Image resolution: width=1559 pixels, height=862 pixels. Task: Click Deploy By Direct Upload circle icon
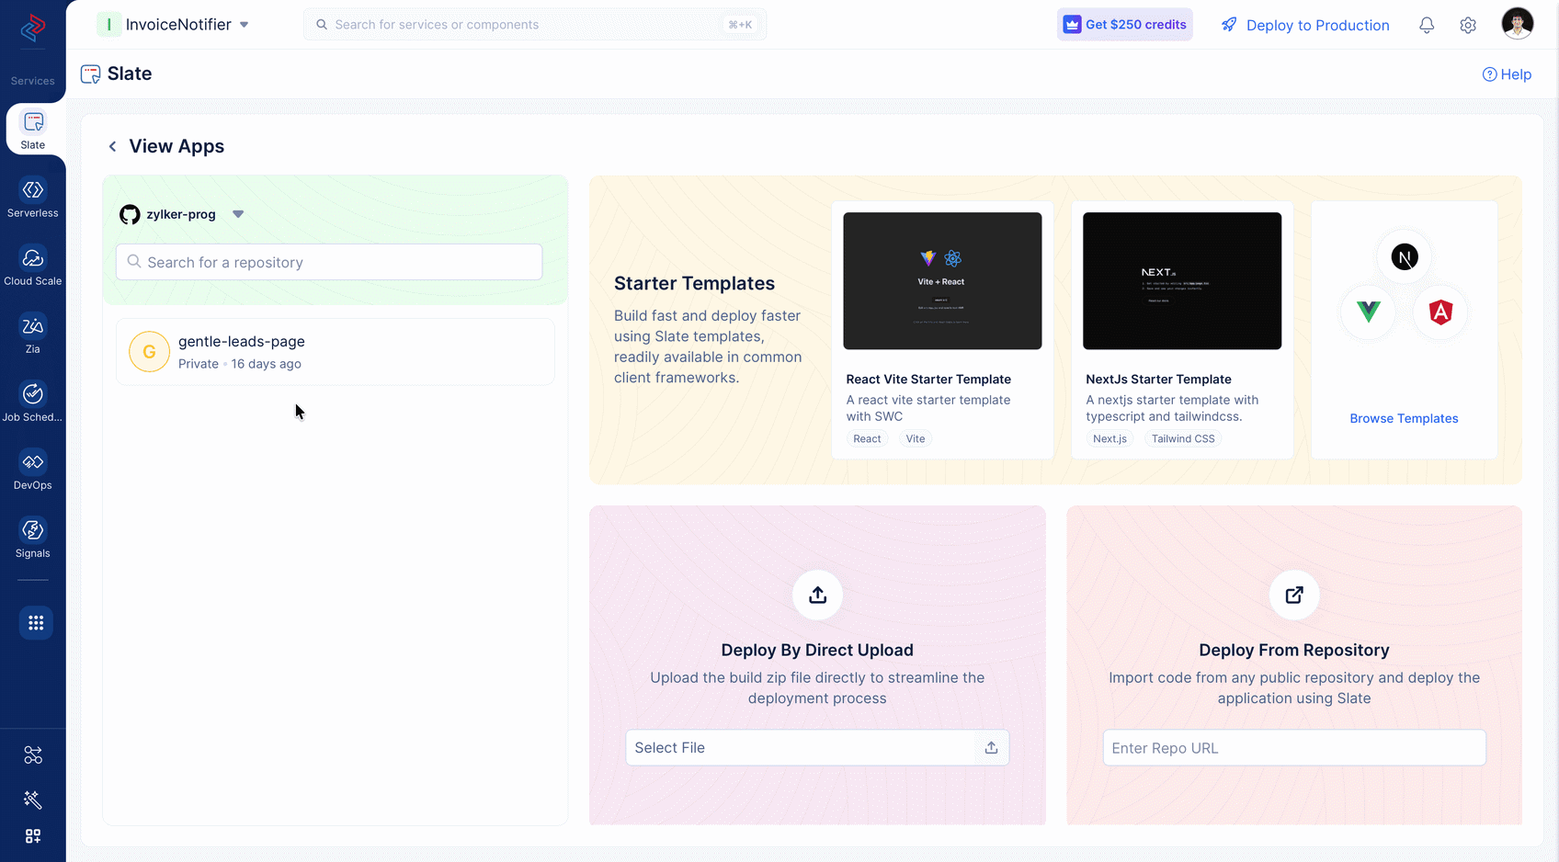pos(817,595)
